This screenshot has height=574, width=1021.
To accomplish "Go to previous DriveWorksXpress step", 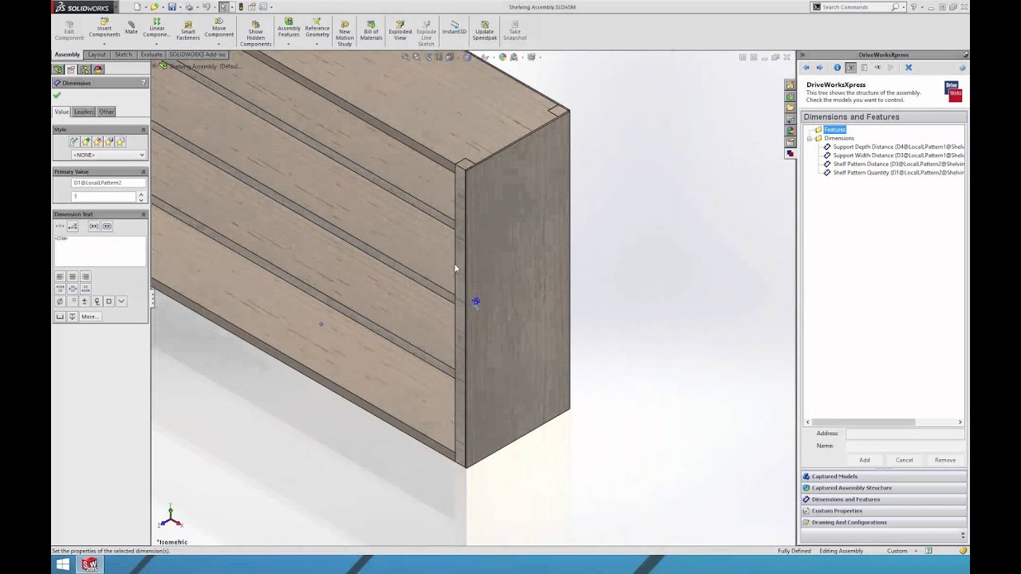I will pos(806,68).
